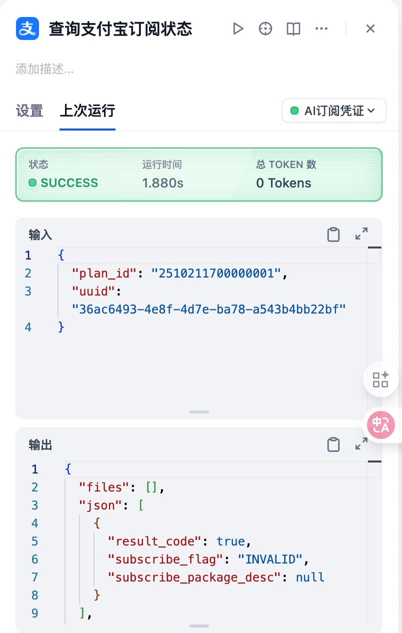Open the help book icon
The image size is (402, 633).
293,29
